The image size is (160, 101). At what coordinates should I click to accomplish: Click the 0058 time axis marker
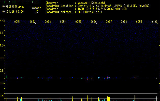coord(124,22)
